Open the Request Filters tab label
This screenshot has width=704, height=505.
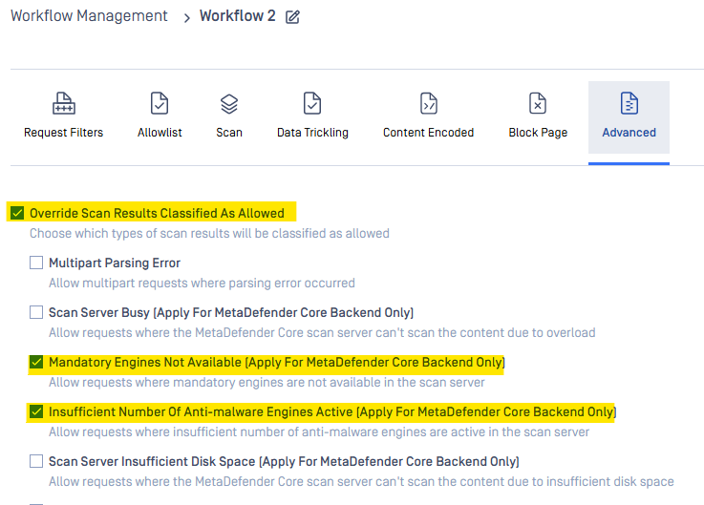tap(63, 133)
